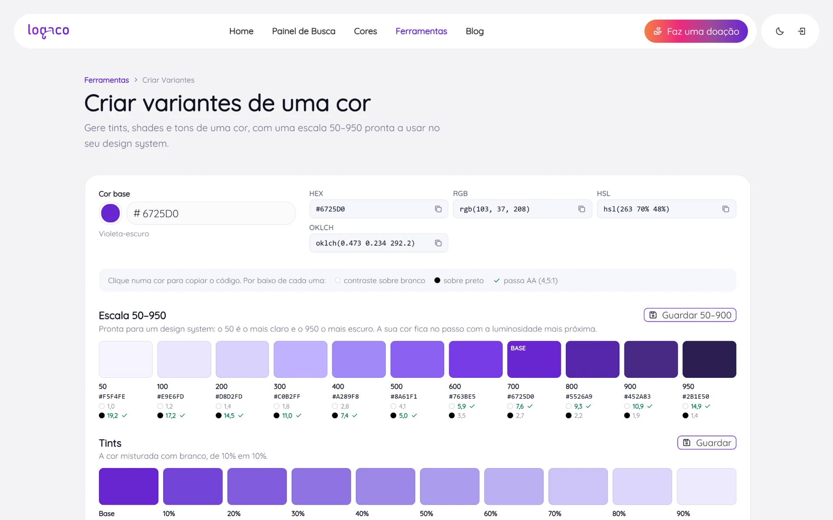Viewport: 833px width, 520px height.
Task: Copy the OKLCH value icon
Action: click(x=438, y=243)
